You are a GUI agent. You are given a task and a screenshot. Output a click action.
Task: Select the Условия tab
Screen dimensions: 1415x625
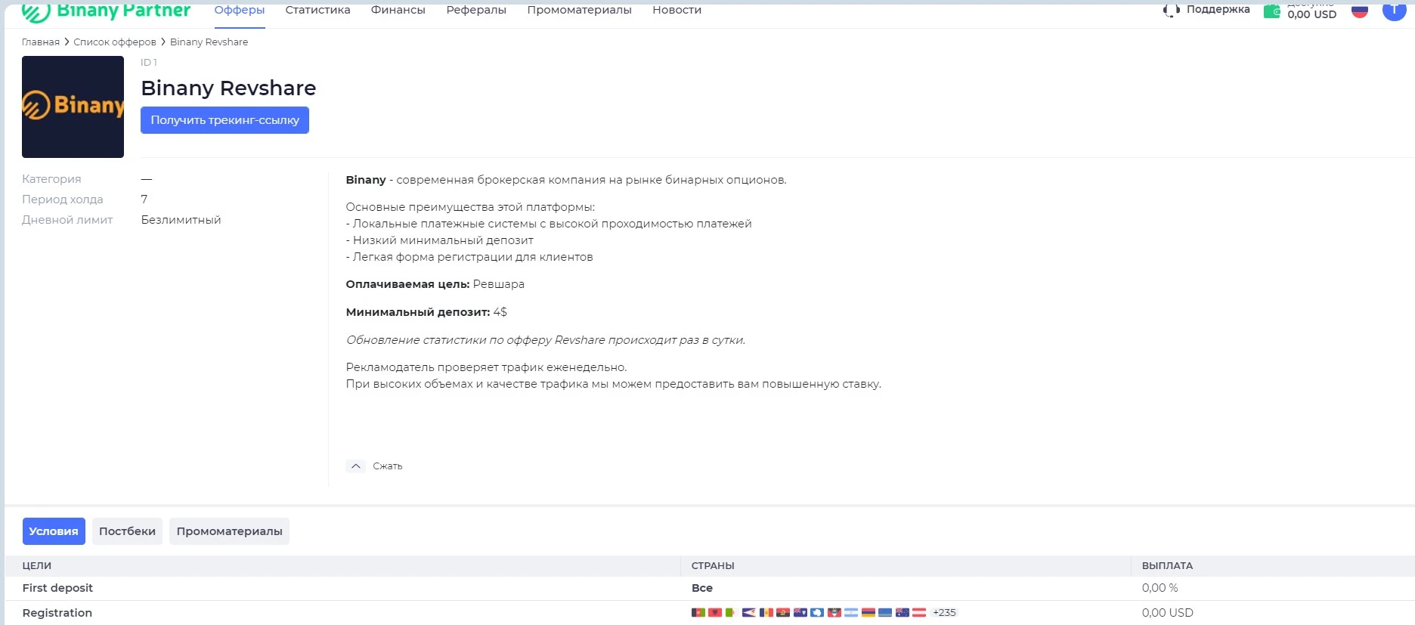pyautogui.click(x=54, y=531)
